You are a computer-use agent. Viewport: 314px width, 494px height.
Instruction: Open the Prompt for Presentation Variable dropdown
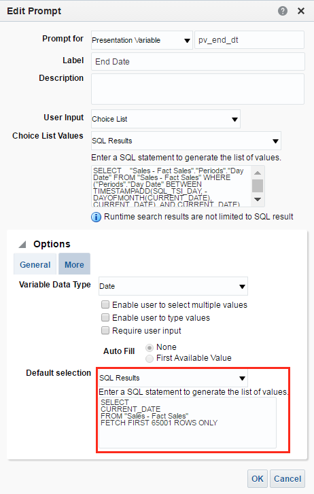pos(142,40)
